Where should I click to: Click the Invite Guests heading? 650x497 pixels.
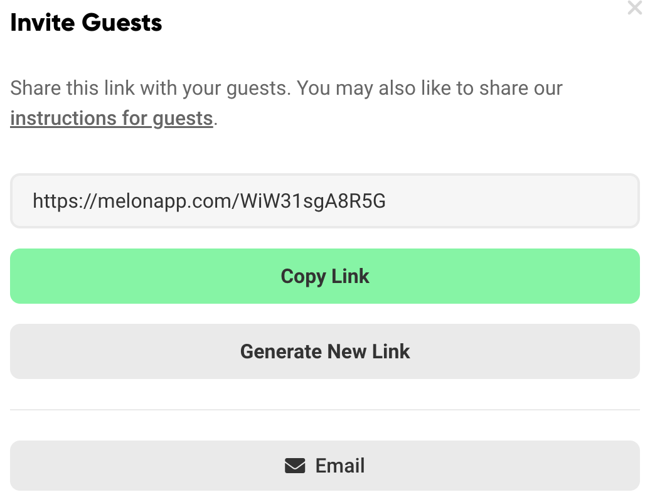coord(86,23)
